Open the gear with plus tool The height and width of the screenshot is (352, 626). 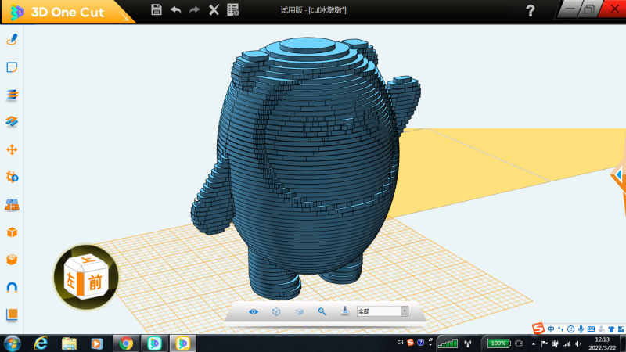coord(12,177)
